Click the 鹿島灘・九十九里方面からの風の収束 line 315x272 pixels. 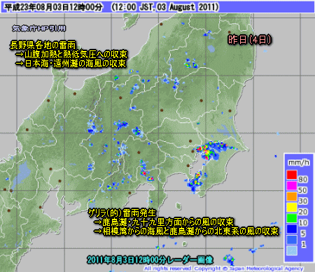(x=163, y=222)
